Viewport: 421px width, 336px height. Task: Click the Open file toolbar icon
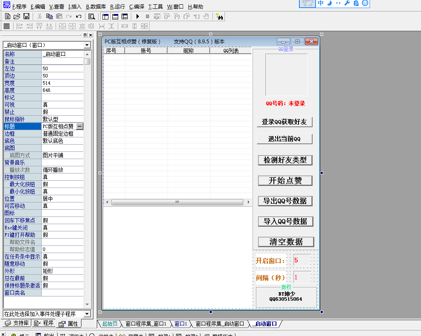point(17,17)
